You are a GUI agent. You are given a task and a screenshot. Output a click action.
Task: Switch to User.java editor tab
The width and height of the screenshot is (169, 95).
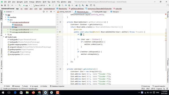[x=116, y=12]
